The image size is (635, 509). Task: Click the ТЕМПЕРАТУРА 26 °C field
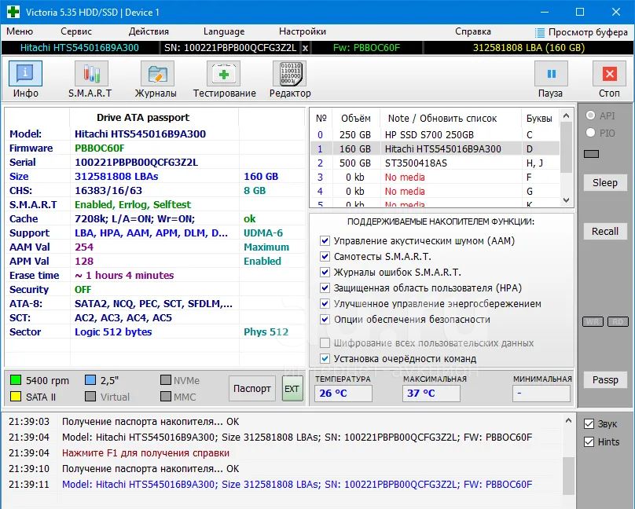[343, 394]
